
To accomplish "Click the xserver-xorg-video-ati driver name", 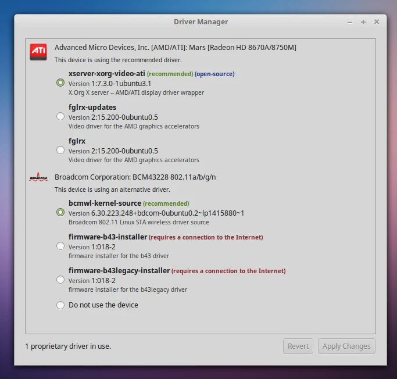I will (x=106, y=74).
